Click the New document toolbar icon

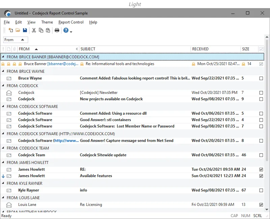tap(11, 30)
